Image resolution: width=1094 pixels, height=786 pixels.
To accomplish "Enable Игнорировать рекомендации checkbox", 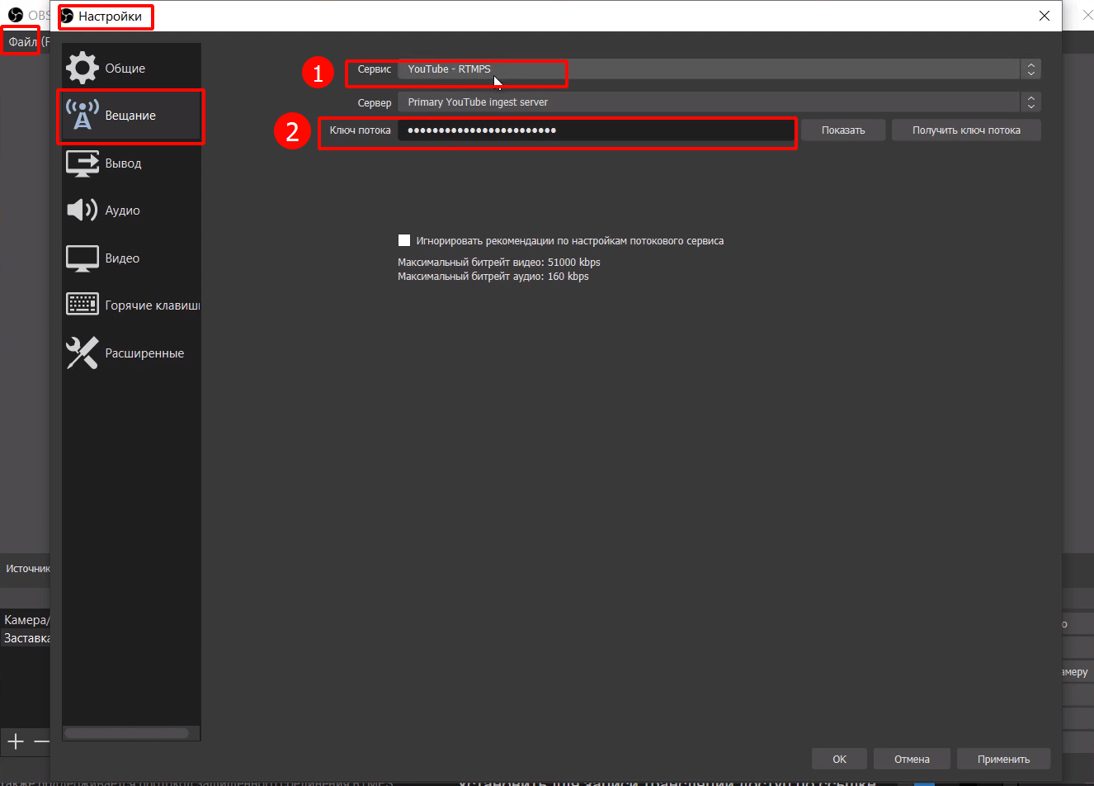I will point(404,241).
